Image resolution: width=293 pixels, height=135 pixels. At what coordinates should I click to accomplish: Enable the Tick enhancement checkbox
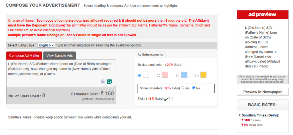(171, 99)
